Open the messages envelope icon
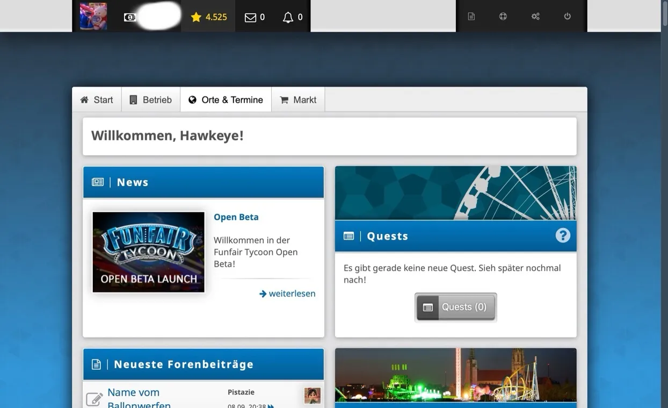Screen dimensions: 668x408 tap(250, 17)
